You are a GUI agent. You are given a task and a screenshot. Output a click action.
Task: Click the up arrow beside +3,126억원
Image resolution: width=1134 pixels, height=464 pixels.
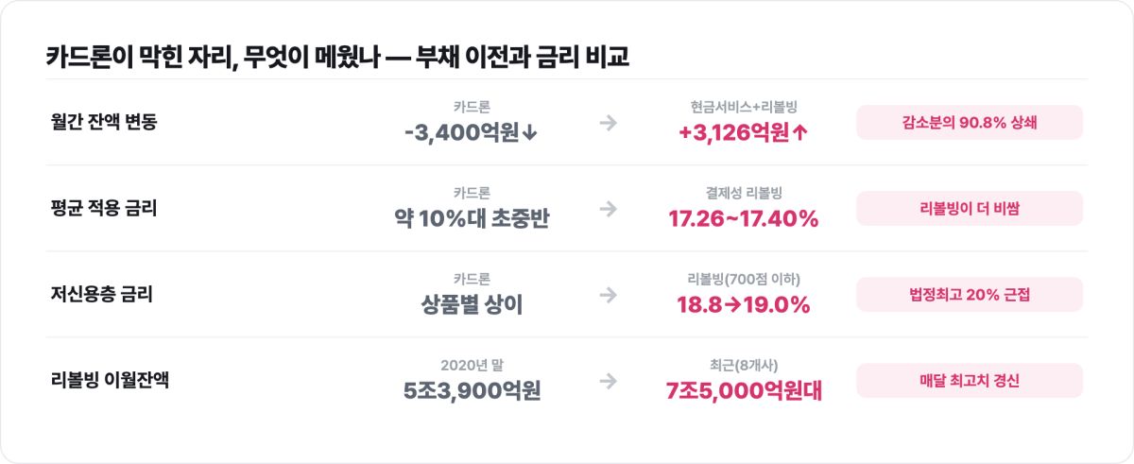[800, 134]
